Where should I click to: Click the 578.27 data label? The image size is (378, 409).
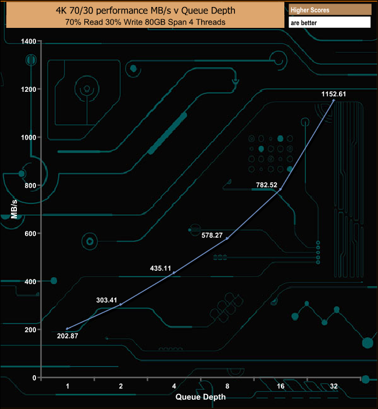pyautogui.click(x=213, y=236)
